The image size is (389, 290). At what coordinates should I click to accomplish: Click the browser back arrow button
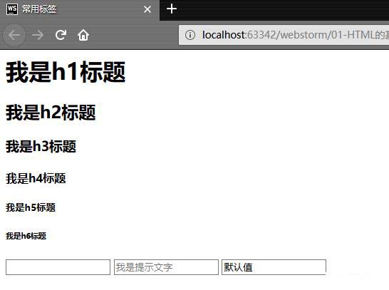coord(14,35)
